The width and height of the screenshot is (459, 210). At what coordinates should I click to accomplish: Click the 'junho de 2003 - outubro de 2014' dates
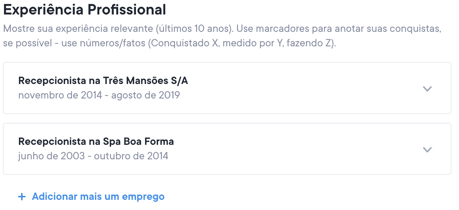(93, 156)
